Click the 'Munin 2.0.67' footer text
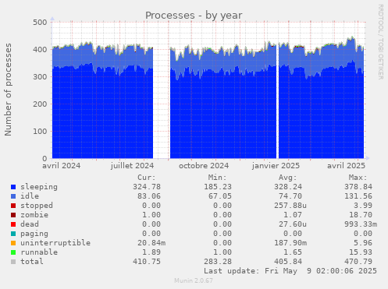Image resolution: width=388 pixels, height=289 pixels. click(194, 280)
